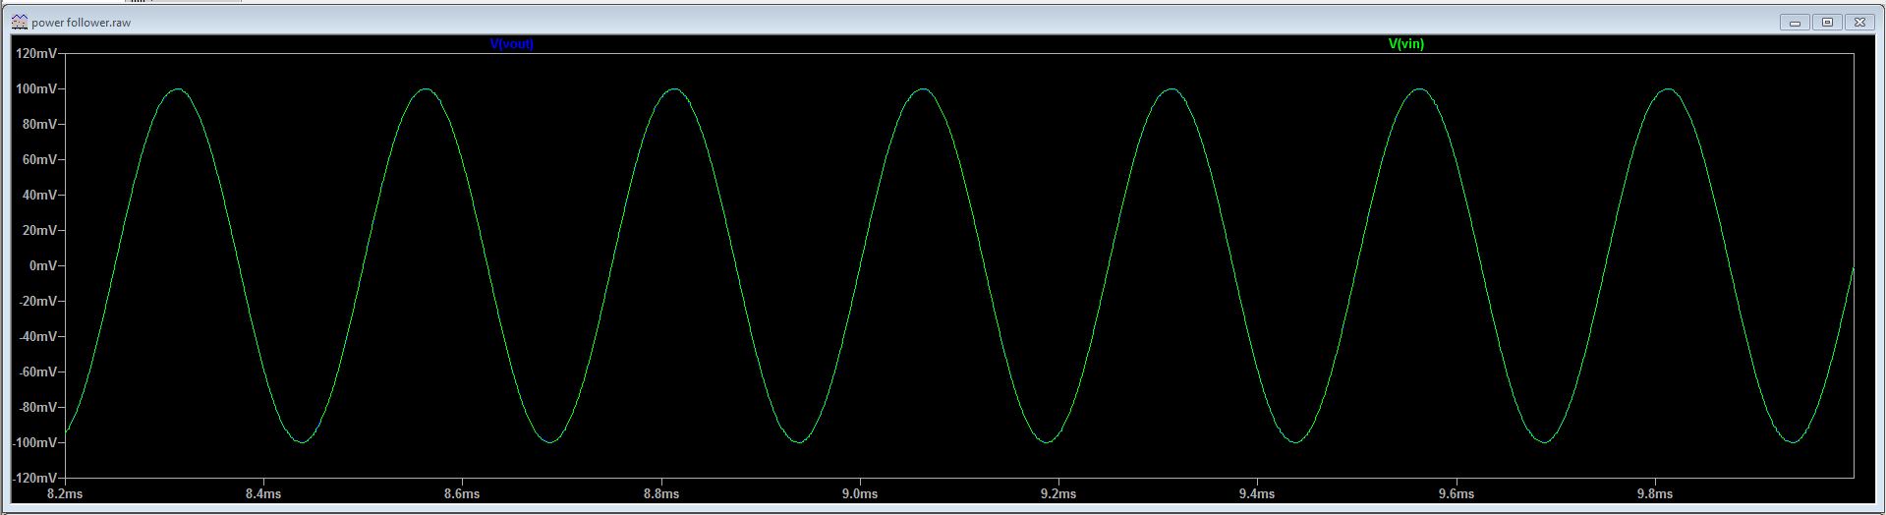Click the -40mV vertical axis label
The image size is (1886, 515).
point(37,336)
